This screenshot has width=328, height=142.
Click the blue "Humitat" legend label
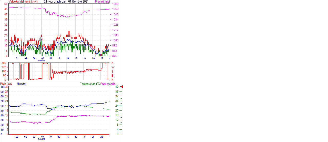tap(22, 84)
